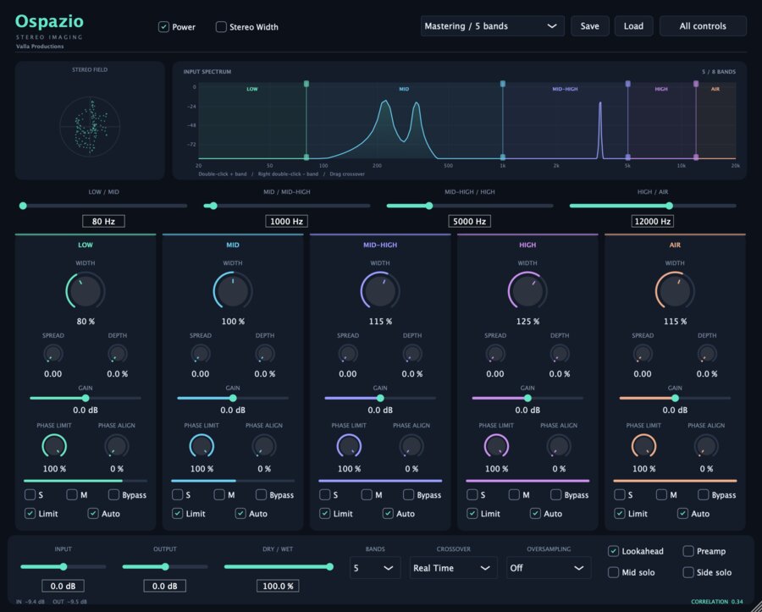
Task: Select the 100.0 % dry/wet value field
Action: tap(278, 586)
